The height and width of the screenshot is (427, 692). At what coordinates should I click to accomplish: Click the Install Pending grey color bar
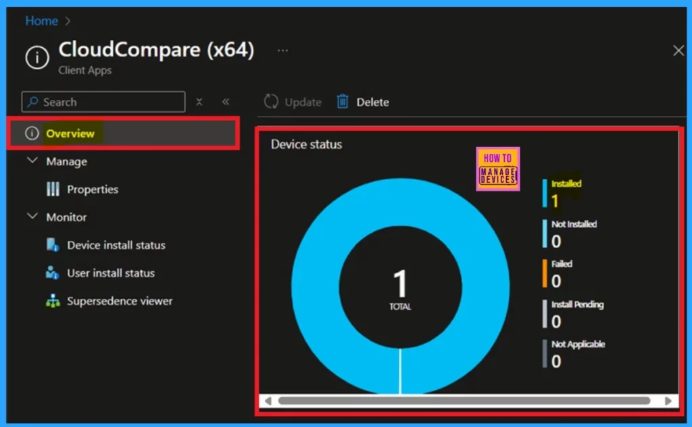[x=545, y=314]
